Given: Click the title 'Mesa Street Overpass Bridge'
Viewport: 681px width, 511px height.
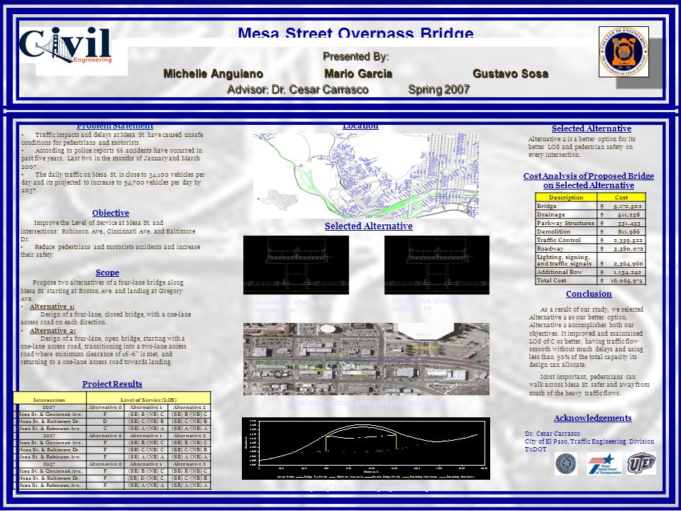Looking at the screenshot, I should coord(355,33).
